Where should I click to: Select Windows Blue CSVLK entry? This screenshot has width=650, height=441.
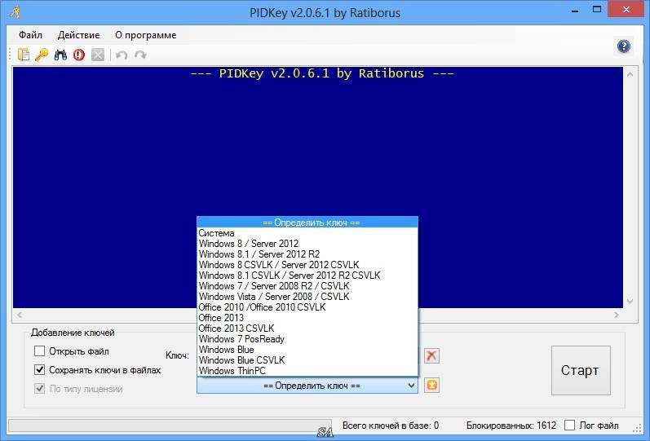pyautogui.click(x=307, y=360)
